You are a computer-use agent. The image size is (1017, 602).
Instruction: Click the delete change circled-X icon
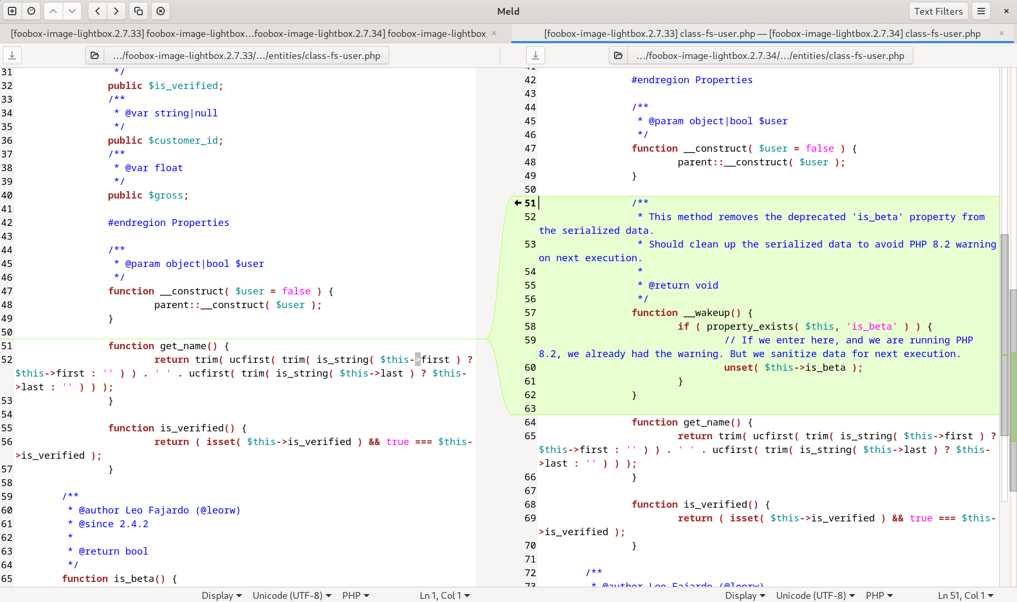[x=161, y=11]
